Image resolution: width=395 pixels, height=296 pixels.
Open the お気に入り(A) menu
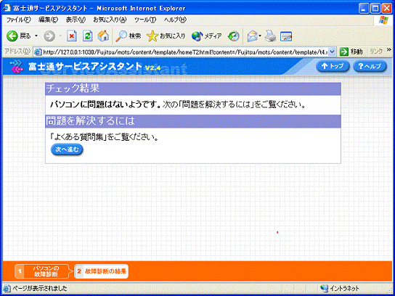click(110, 20)
